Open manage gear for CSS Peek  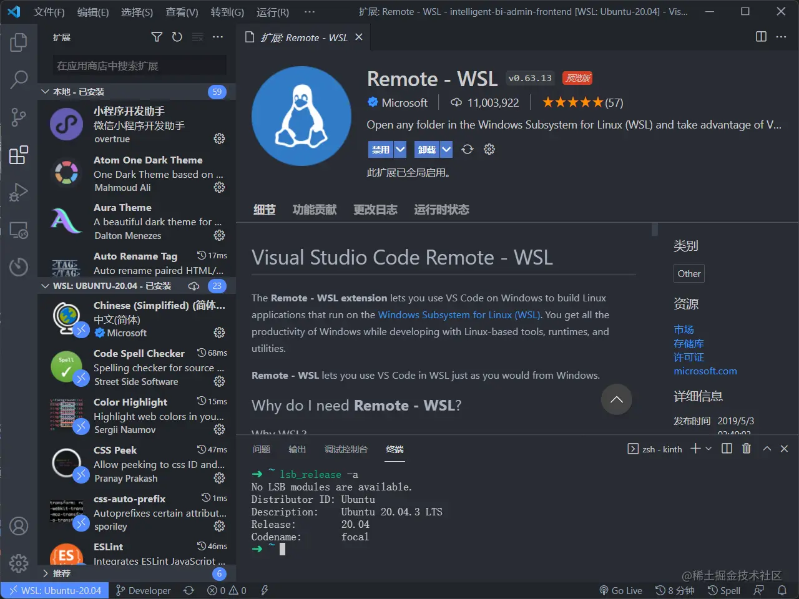pyautogui.click(x=219, y=478)
